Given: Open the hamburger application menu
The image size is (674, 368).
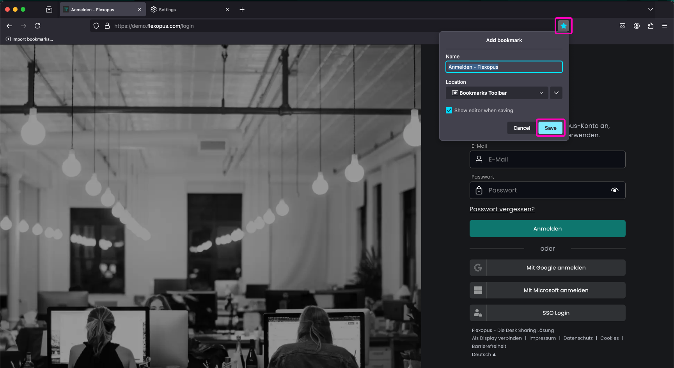Looking at the screenshot, I should point(665,26).
